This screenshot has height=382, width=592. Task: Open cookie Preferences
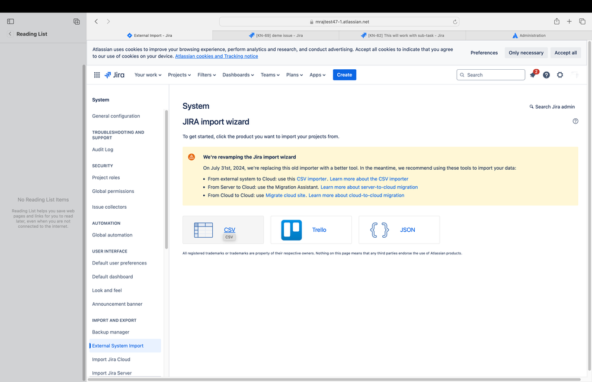[484, 53]
